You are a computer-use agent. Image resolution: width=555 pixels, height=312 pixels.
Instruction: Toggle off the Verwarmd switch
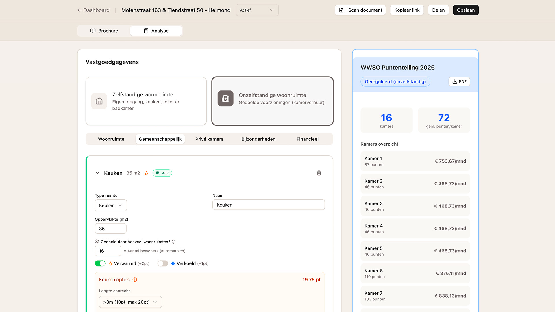100,263
